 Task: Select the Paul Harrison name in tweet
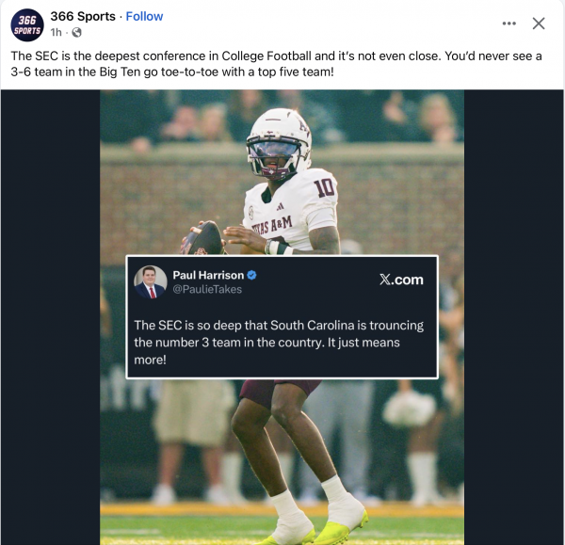pos(207,275)
